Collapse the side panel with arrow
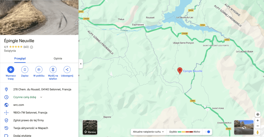The image size is (264, 137). click(x=81, y=64)
